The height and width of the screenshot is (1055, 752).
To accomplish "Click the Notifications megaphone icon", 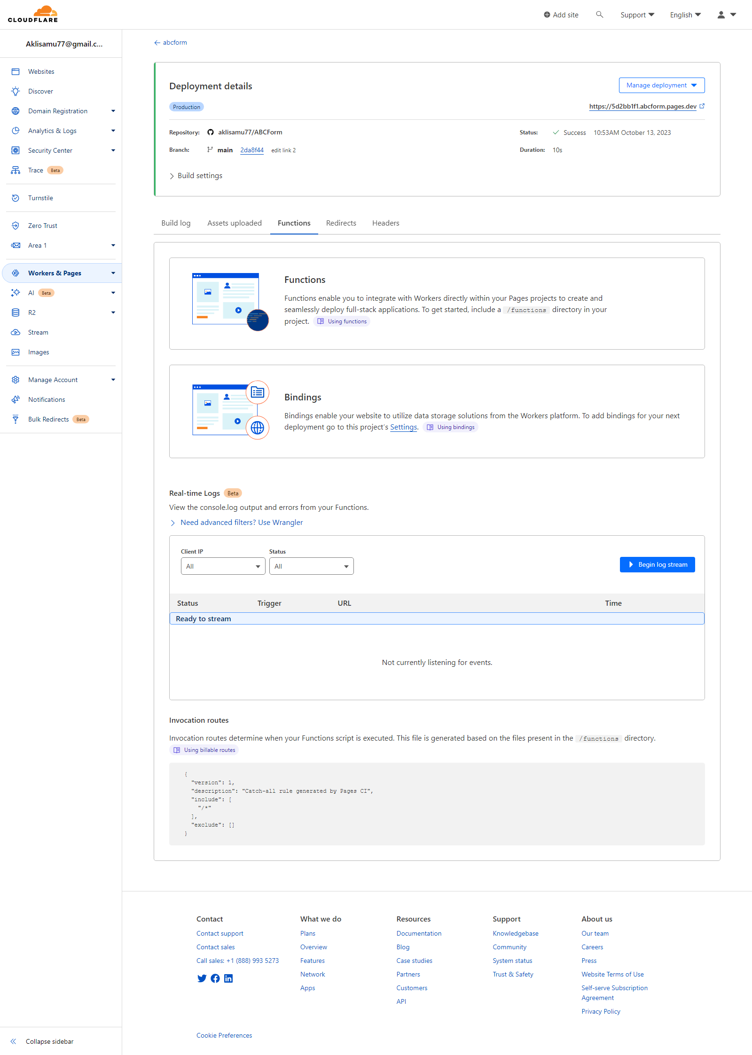I will coord(16,399).
